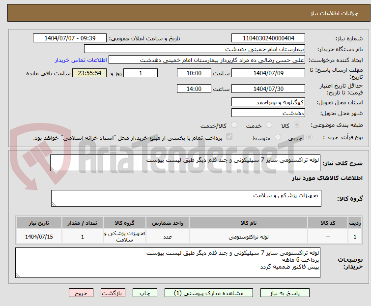Click the resize handle of buyer notes textarea

coord(18,275)
